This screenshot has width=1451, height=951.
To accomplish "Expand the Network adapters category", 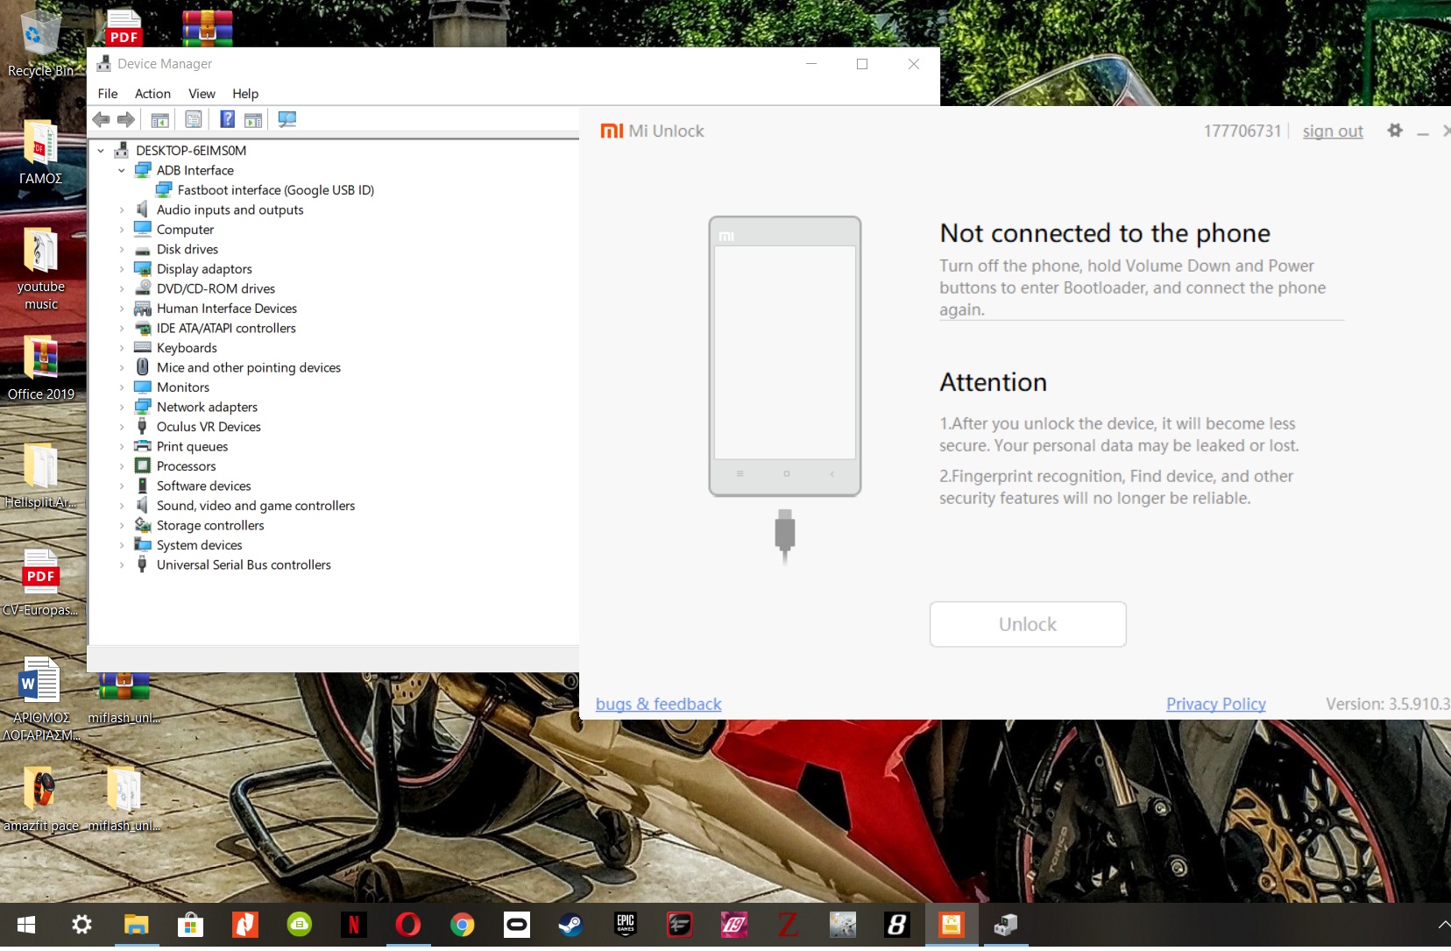I will 122,408.
